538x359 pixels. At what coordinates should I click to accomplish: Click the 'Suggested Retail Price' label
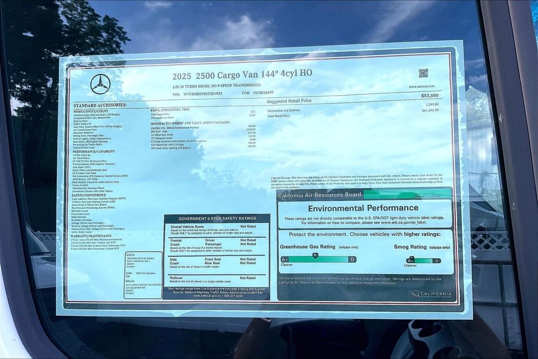(x=289, y=101)
